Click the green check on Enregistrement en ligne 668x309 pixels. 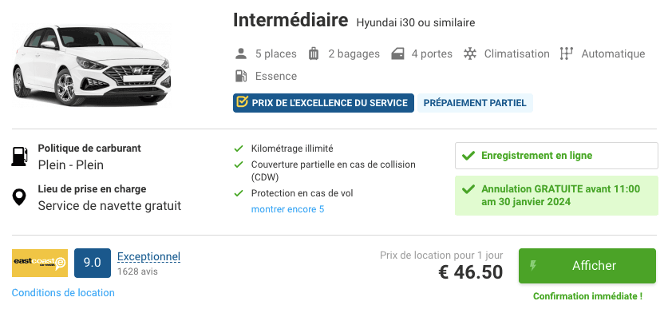[468, 156]
